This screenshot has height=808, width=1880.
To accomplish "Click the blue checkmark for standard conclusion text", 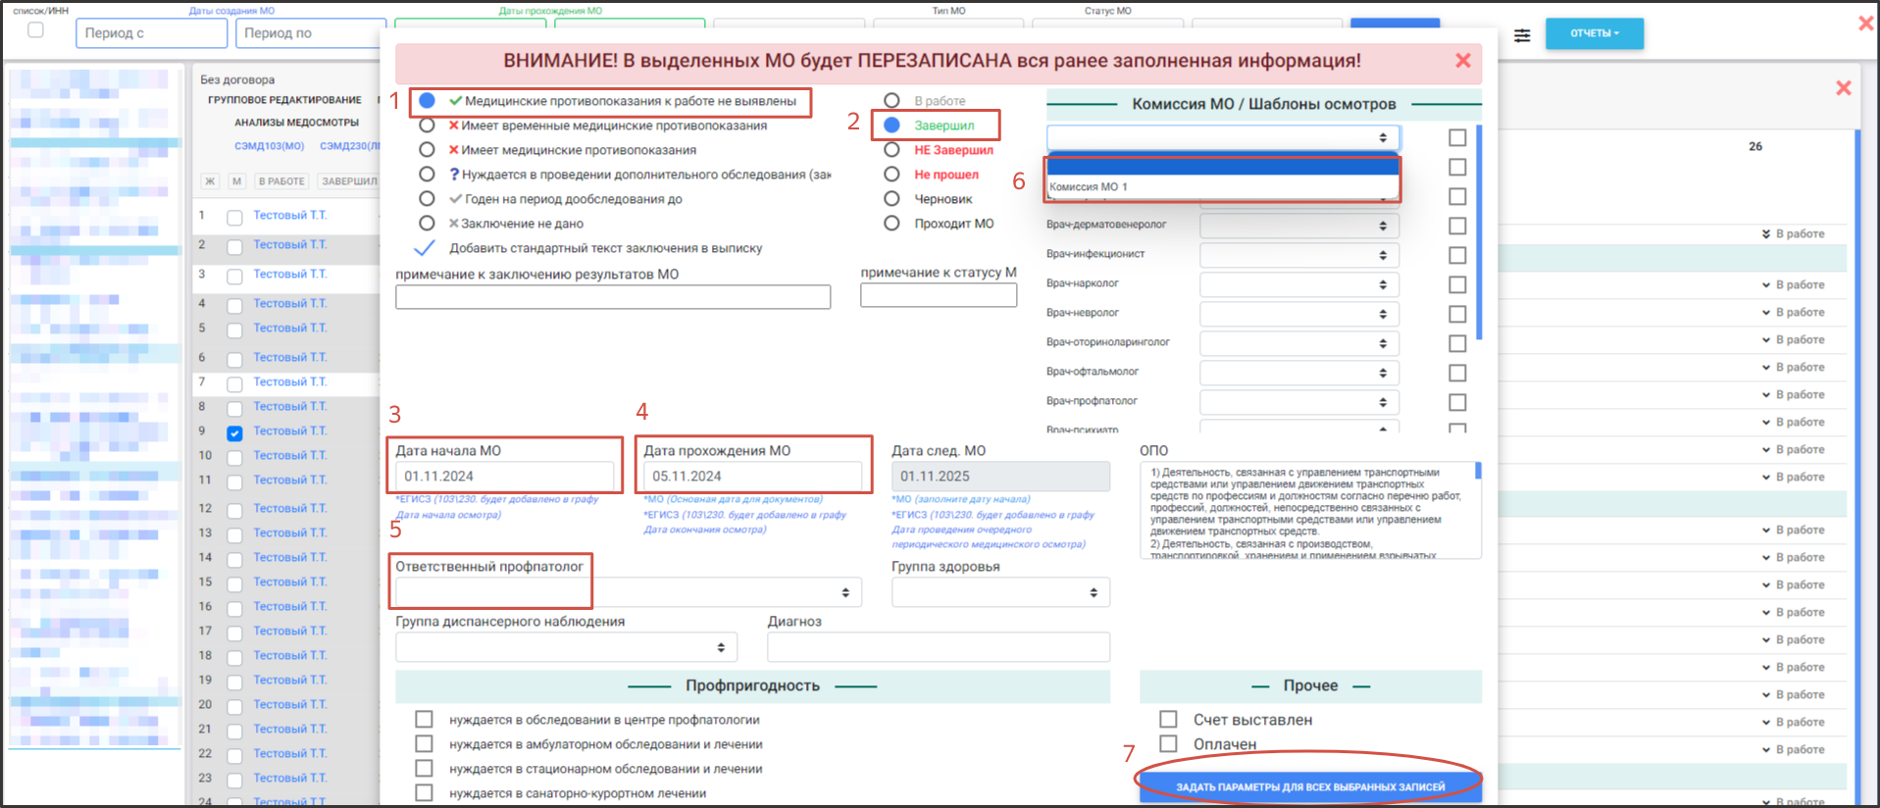I will [425, 248].
